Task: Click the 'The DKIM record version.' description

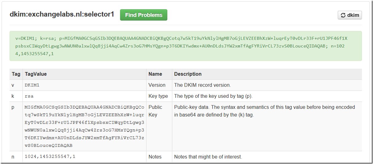Action: pyautogui.click(x=202, y=85)
